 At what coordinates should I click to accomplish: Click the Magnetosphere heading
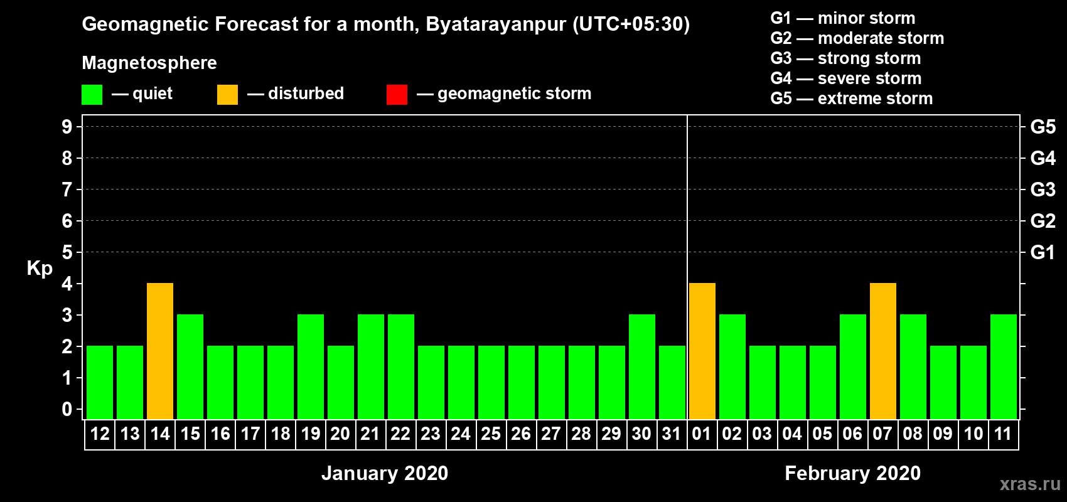tap(149, 63)
